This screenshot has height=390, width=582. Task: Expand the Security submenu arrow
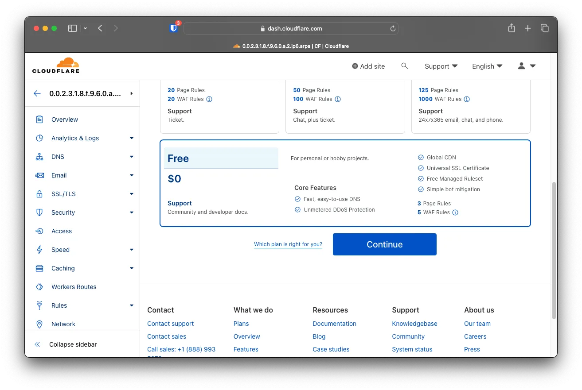coord(132,212)
